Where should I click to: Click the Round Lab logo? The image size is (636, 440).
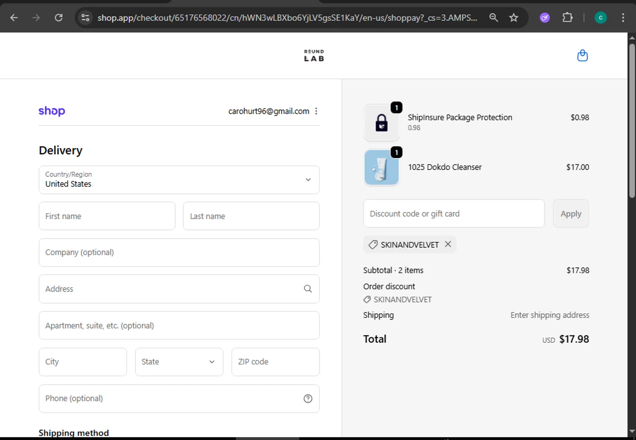(x=314, y=56)
